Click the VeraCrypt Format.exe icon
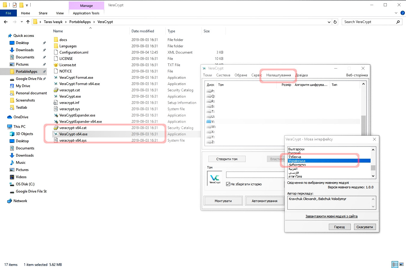The width and height of the screenshot is (406, 268). coord(56,77)
